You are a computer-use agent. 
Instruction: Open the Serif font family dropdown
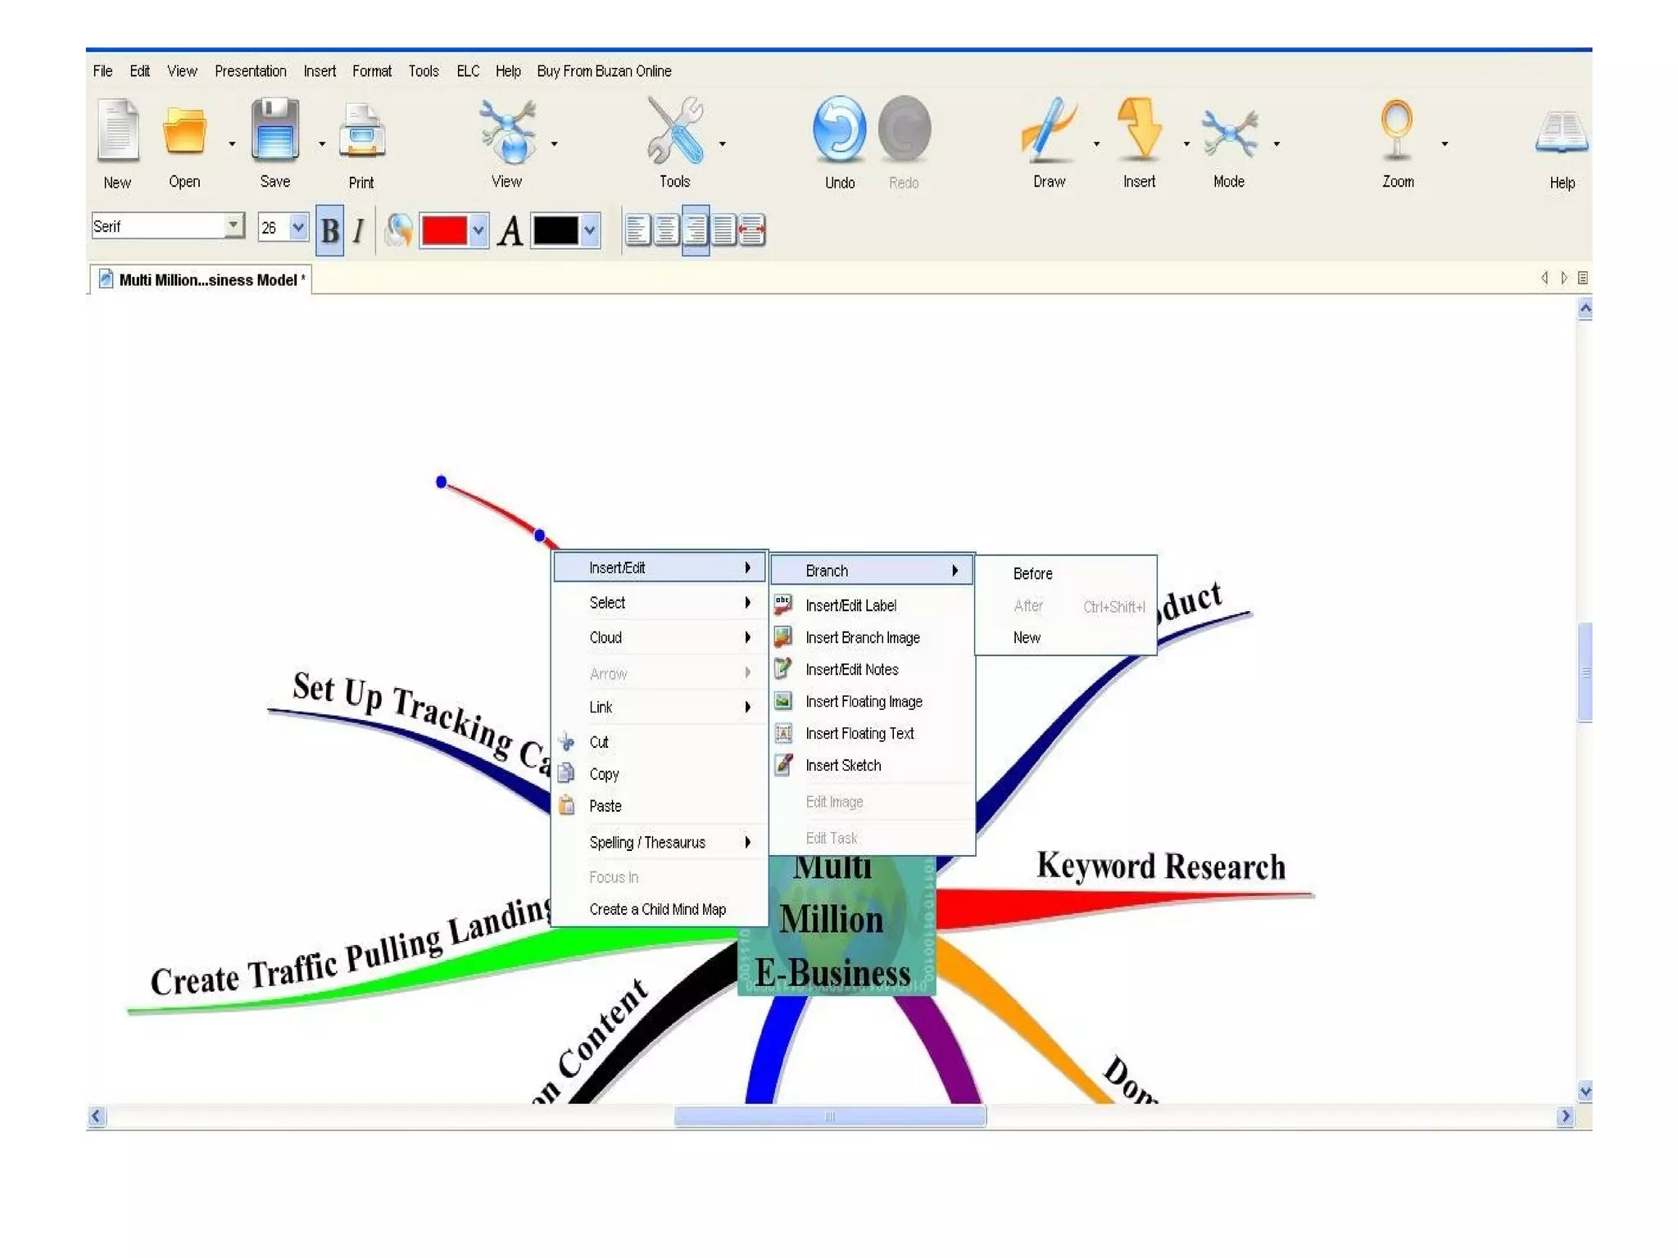[x=234, y=225]
